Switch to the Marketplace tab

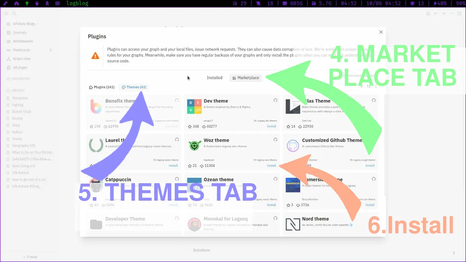(246, 78)
